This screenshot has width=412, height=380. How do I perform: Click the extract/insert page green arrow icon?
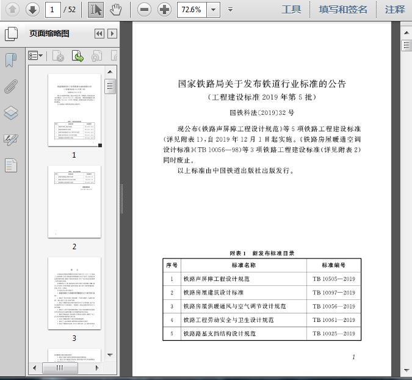tap(78, 56)
